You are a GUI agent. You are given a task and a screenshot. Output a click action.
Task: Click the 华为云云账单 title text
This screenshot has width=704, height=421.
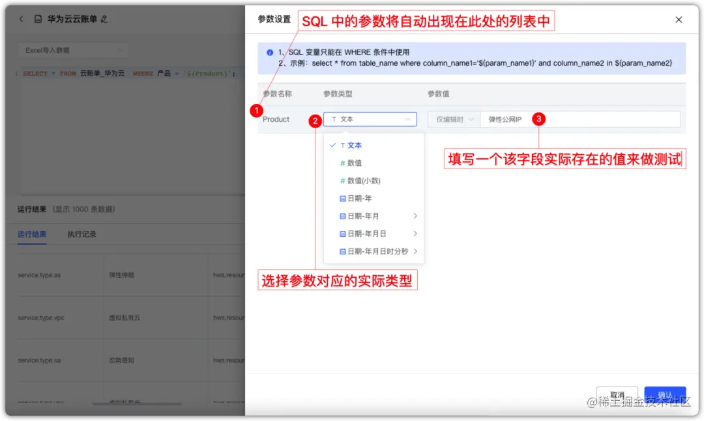pyautogui.click(x=72, y=19)
